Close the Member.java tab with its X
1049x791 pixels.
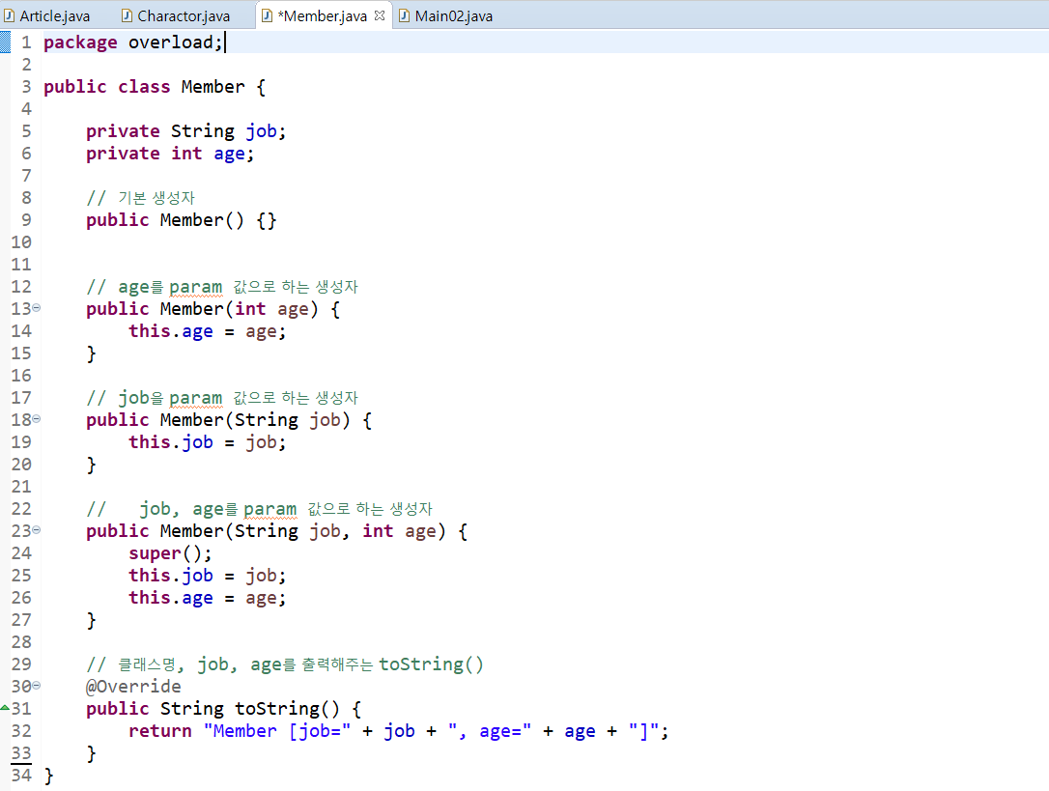(380, 15)
